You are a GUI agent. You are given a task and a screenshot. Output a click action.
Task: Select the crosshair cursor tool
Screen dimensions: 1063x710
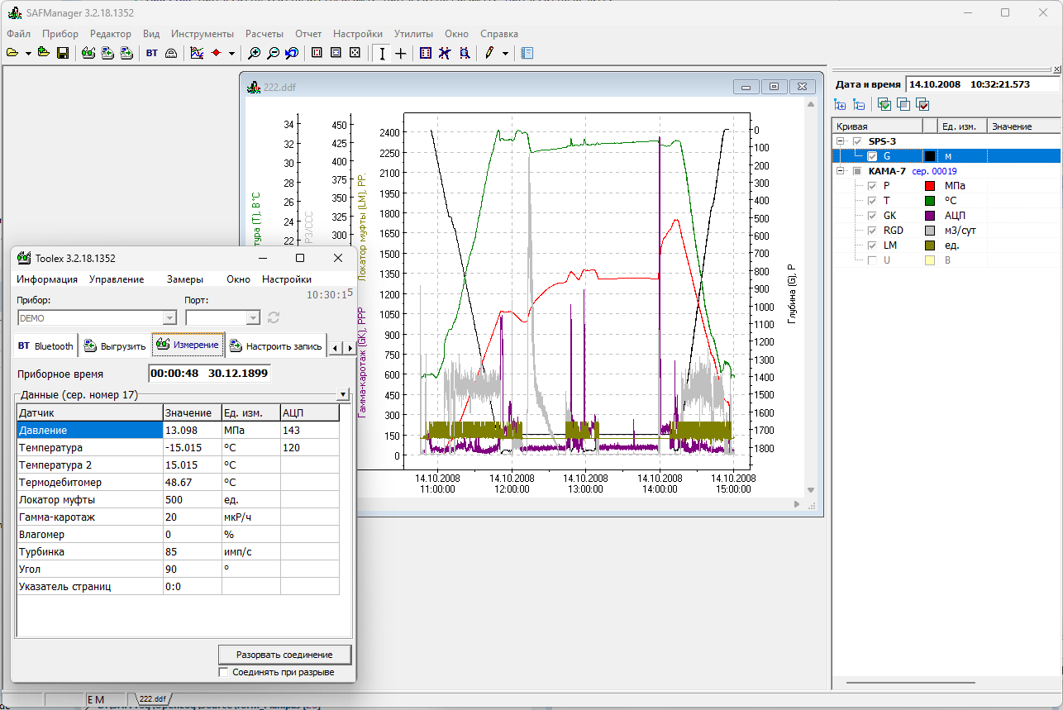tap(401, 53)
